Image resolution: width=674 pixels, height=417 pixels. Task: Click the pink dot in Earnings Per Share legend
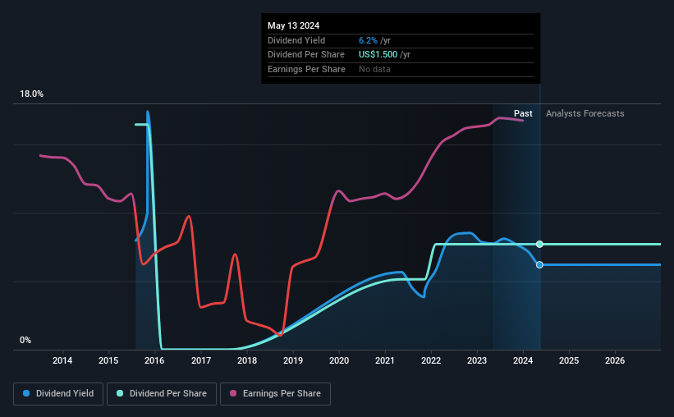(233, 393)
